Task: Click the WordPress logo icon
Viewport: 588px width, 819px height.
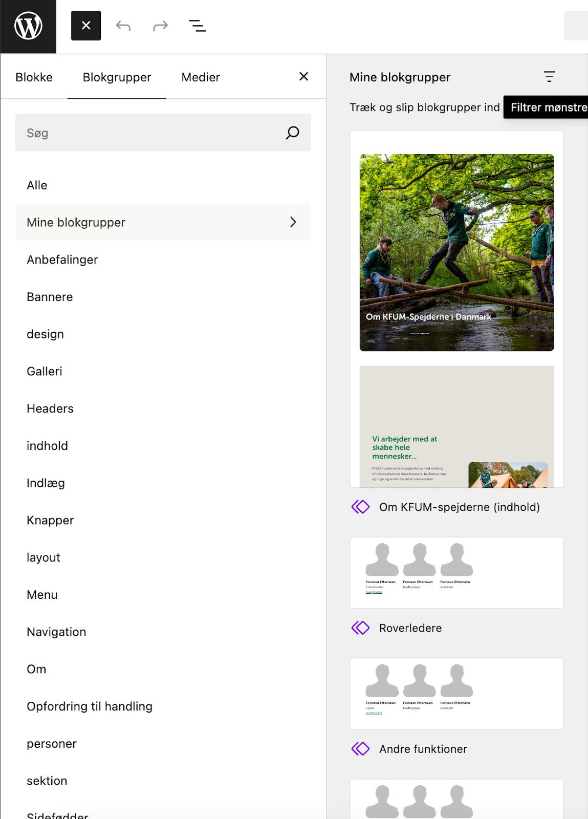Action: [x=28, y=26]
